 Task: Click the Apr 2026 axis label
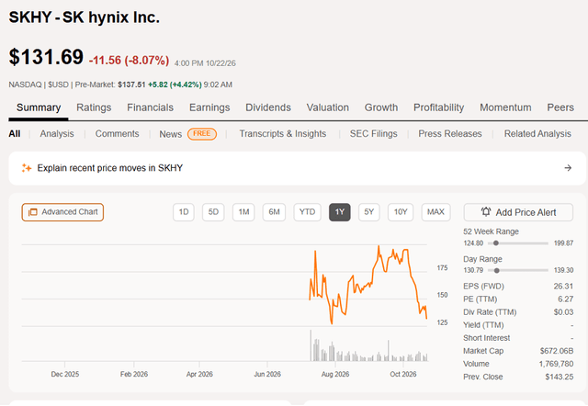click(199, 374)
